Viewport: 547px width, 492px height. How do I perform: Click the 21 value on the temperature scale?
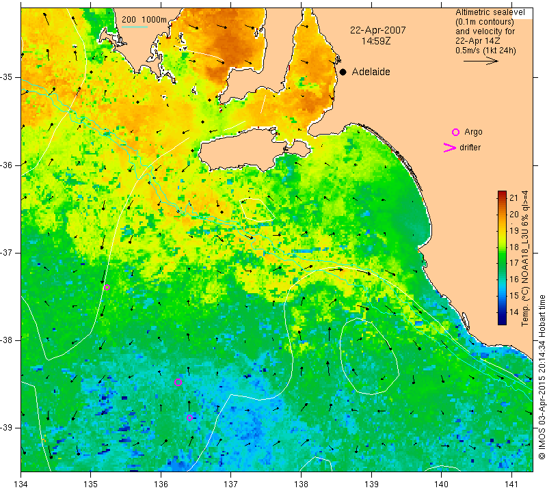(514, 197)
